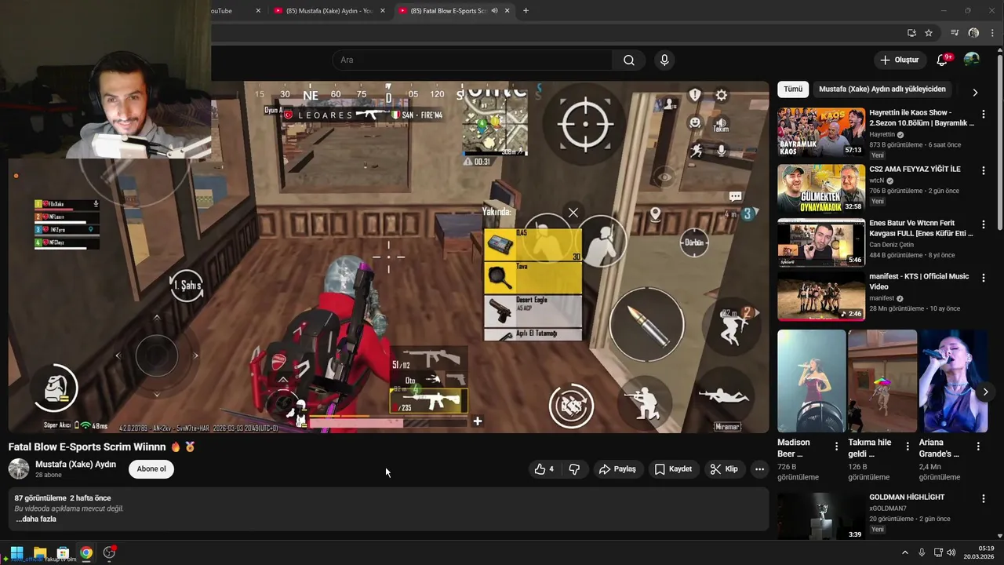Open the Madison Beer short thumbnail
Viewport: 1004px width, 565px height.
tap(812, 381)
